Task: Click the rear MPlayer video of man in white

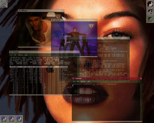Action: point(35,29)
